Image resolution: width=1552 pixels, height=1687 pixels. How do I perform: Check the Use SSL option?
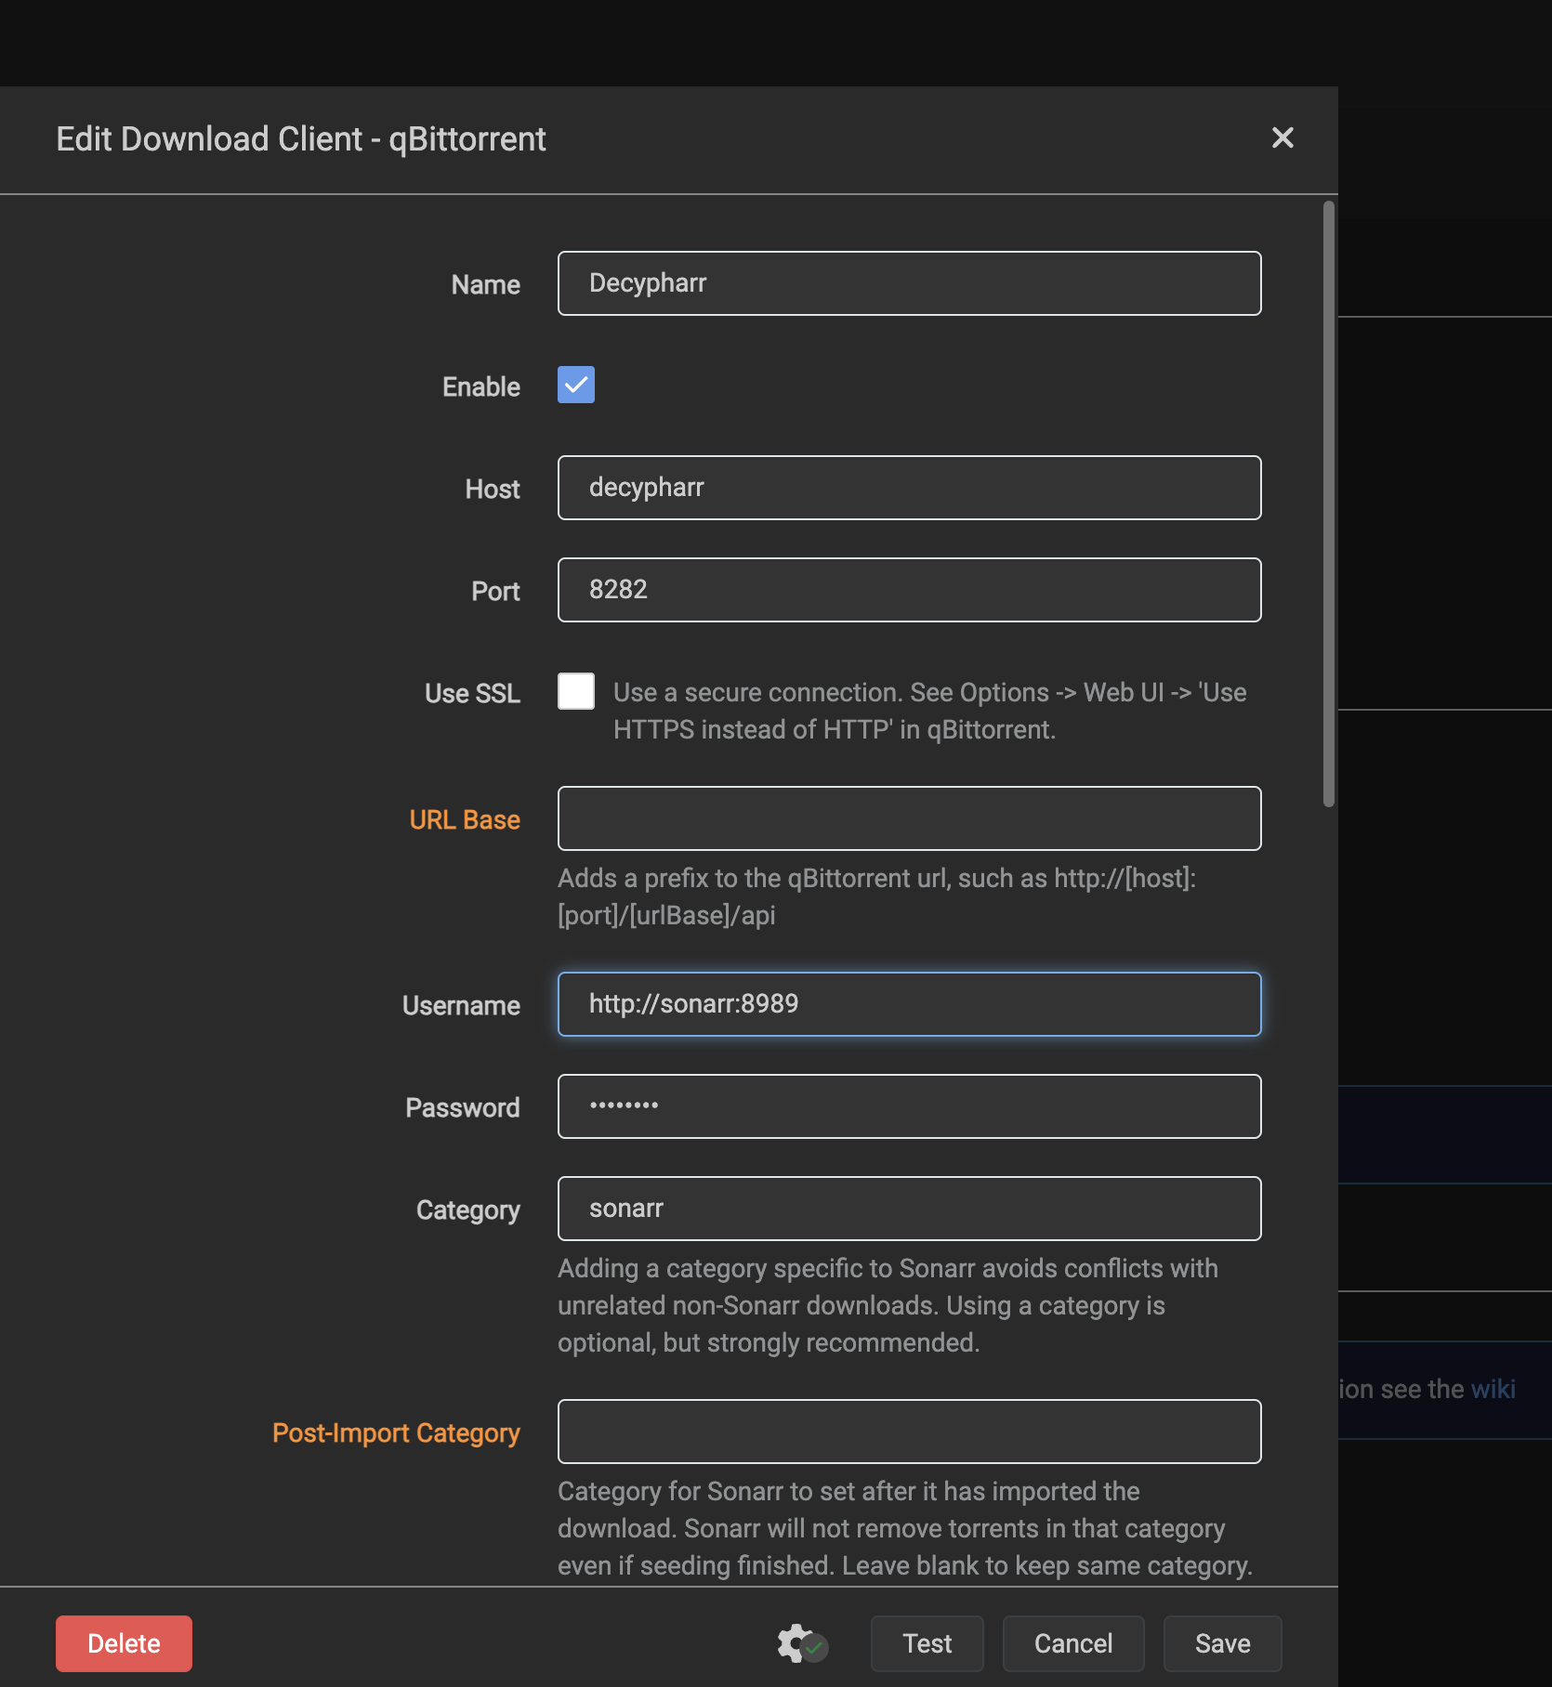tap(575, 691)
